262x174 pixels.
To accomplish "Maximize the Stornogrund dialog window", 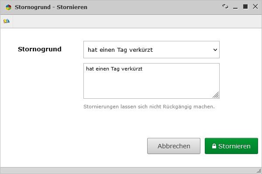I will coord(245,7).
